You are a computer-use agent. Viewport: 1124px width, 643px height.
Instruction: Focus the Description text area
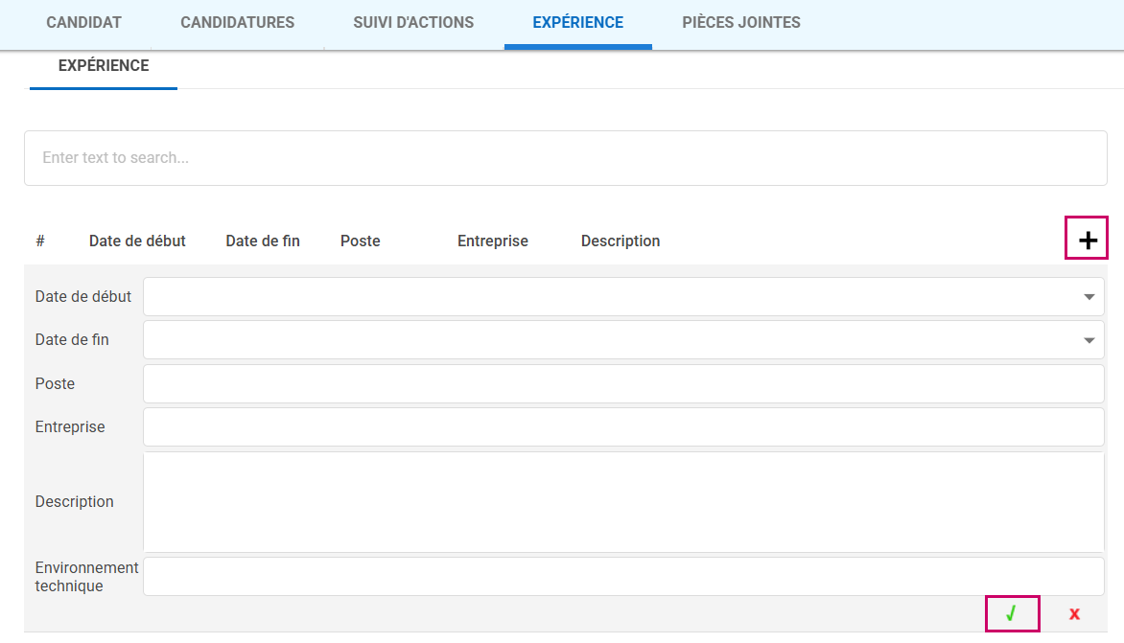623,502
